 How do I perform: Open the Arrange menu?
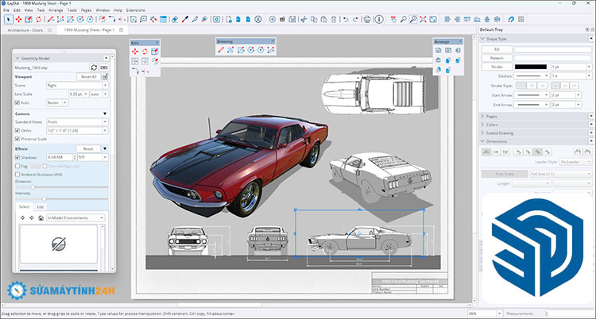click(x=56, y=10)
